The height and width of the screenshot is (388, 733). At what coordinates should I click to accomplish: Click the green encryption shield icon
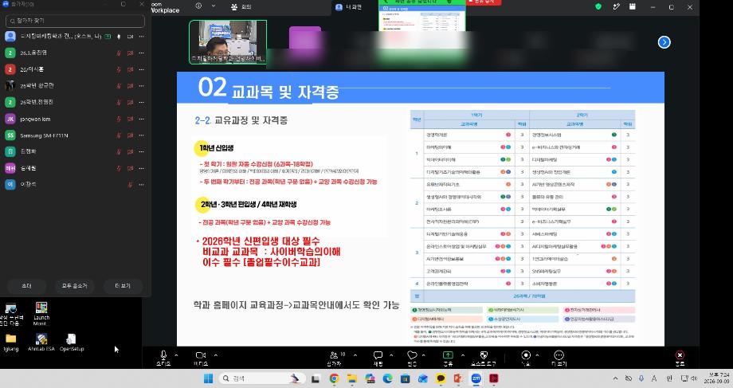point(598,6)
